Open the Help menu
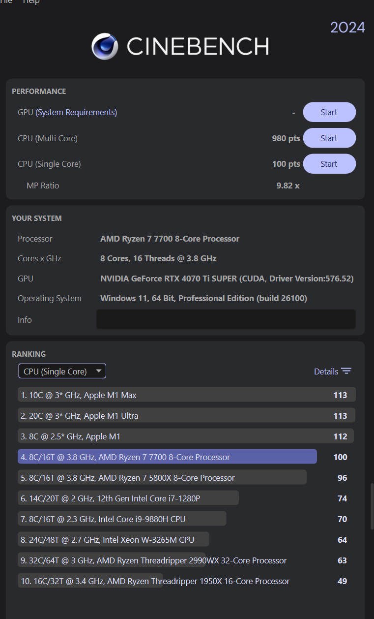This screenshot has height=619, width=374. point(31,2)
